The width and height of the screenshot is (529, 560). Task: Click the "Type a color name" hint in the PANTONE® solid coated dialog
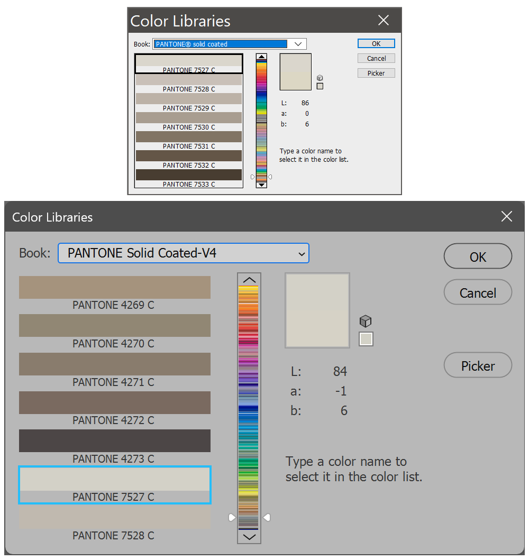pos(314,155)
